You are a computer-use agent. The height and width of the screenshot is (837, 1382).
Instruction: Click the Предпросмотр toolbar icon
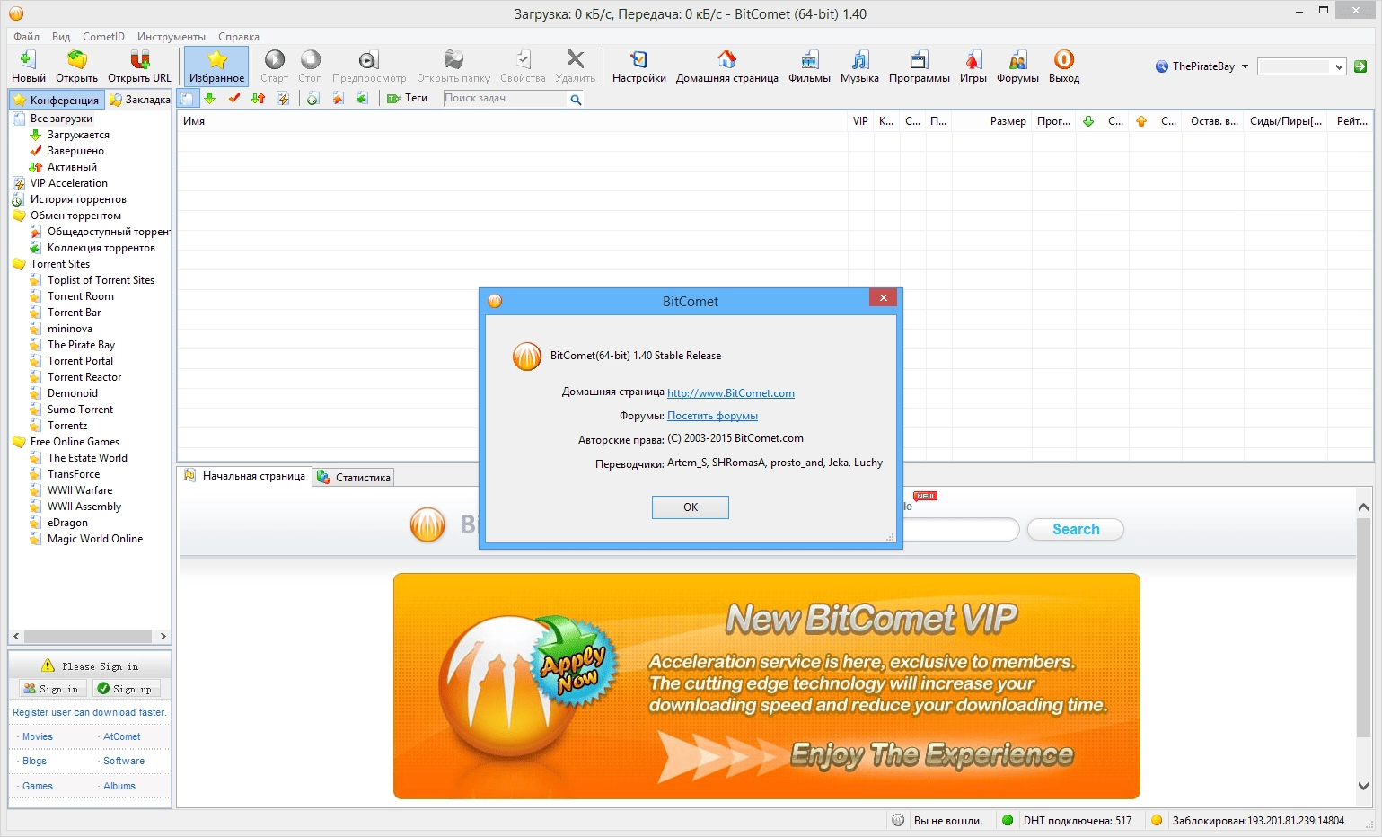tap(369, 66)
